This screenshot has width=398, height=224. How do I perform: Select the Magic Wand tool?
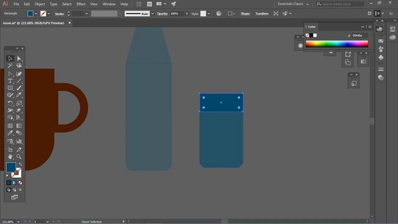tap(10, 66)
